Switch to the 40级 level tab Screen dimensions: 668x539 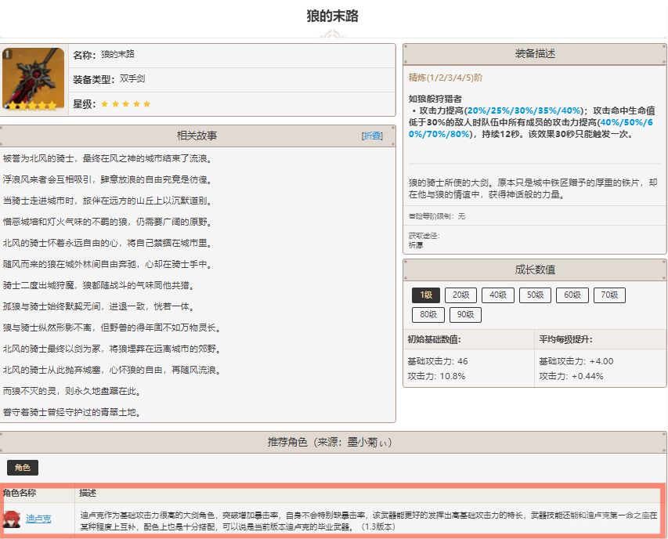click(498, 295)
